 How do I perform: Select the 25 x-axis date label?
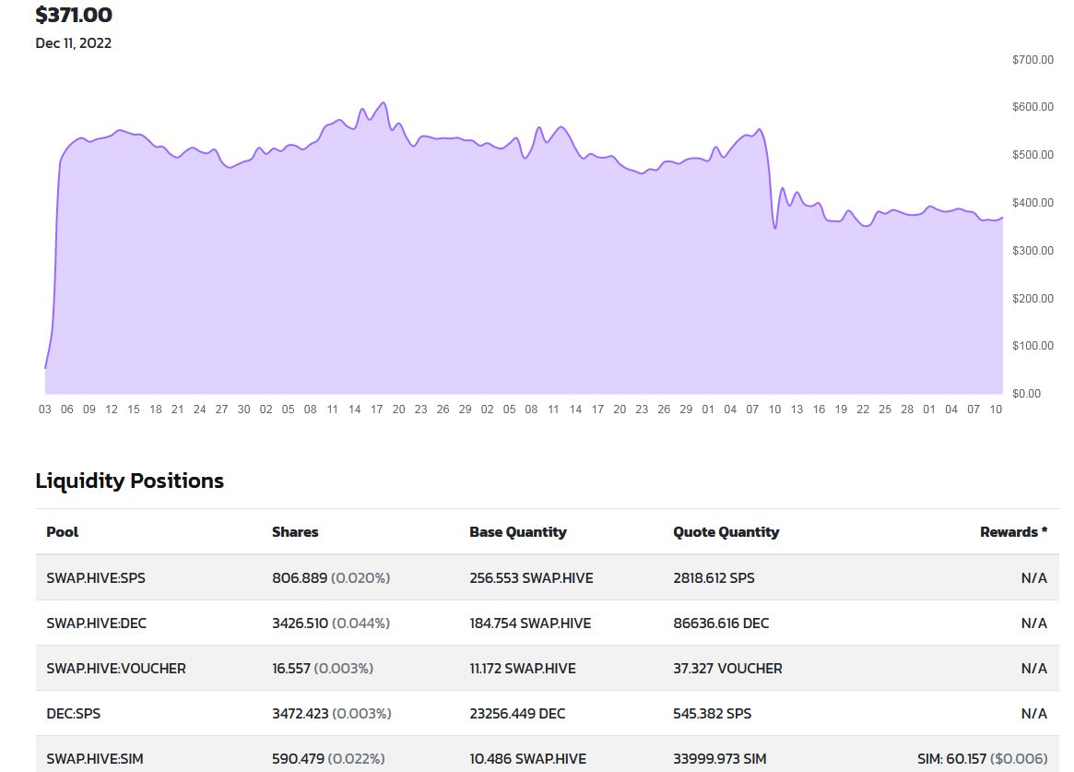[885, 410]
